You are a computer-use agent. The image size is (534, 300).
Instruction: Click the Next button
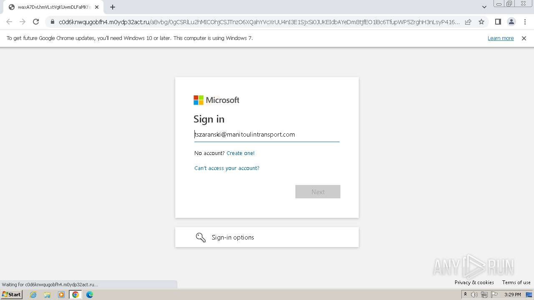point(318,192)
